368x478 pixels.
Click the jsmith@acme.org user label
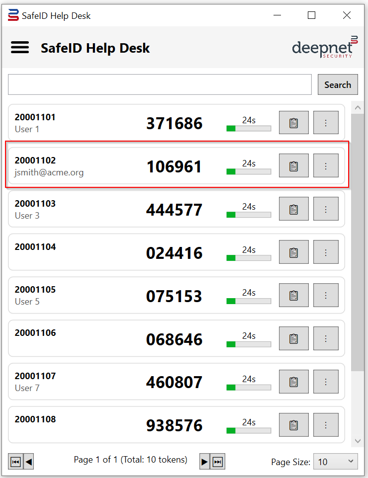coord(49,172)
